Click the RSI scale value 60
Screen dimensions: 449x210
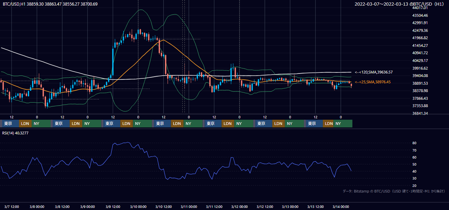[414, 157]
